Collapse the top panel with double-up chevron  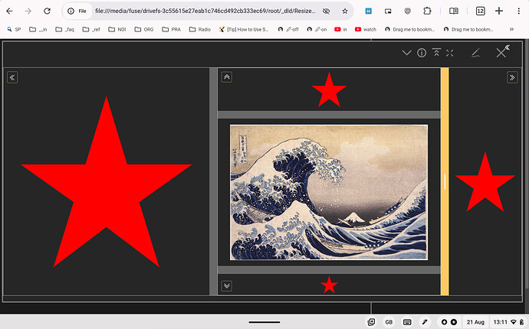pyautogui.click(x=227, y=77)
